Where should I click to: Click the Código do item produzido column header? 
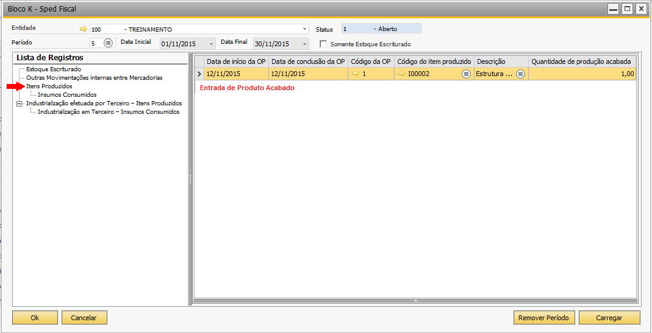pyautogui.click(x=434, y=61)
